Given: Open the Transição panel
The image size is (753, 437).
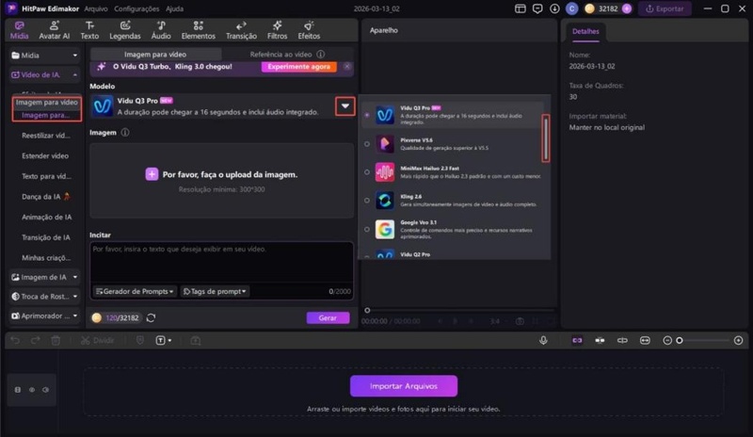Looking at the screenshot, I should (241, 30).
